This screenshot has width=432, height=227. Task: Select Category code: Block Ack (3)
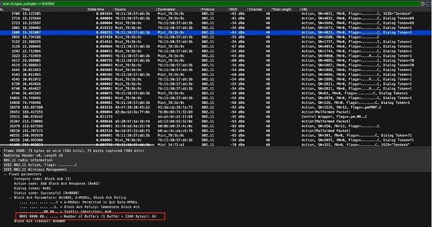(x=43, y=179)
